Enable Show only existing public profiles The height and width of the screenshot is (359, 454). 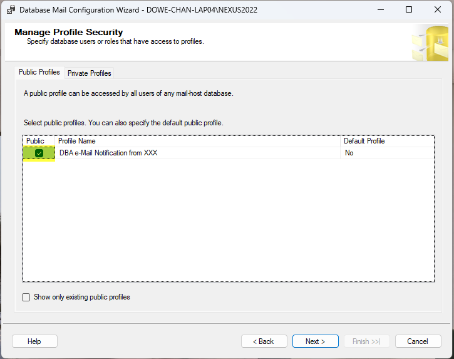[26, 298]
